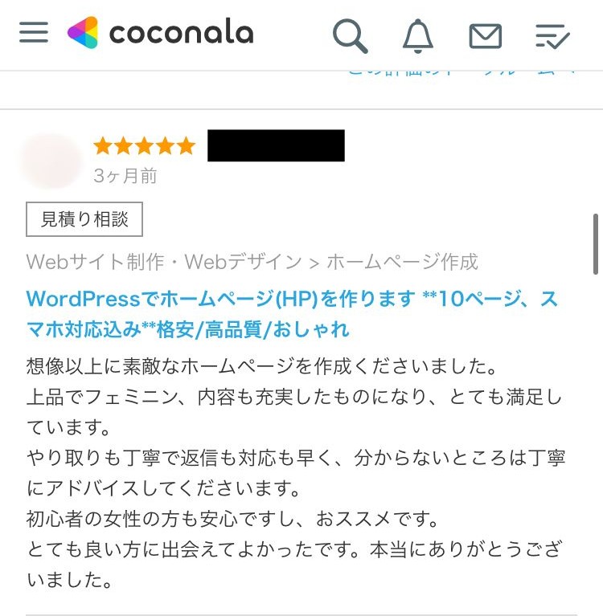Open ホームページ作成 subcategory breadcrumb
The width and height of the screenshot is (603, 616).
pos(402,262)
